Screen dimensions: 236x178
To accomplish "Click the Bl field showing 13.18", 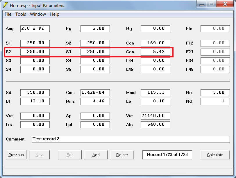I will [35, 101].
